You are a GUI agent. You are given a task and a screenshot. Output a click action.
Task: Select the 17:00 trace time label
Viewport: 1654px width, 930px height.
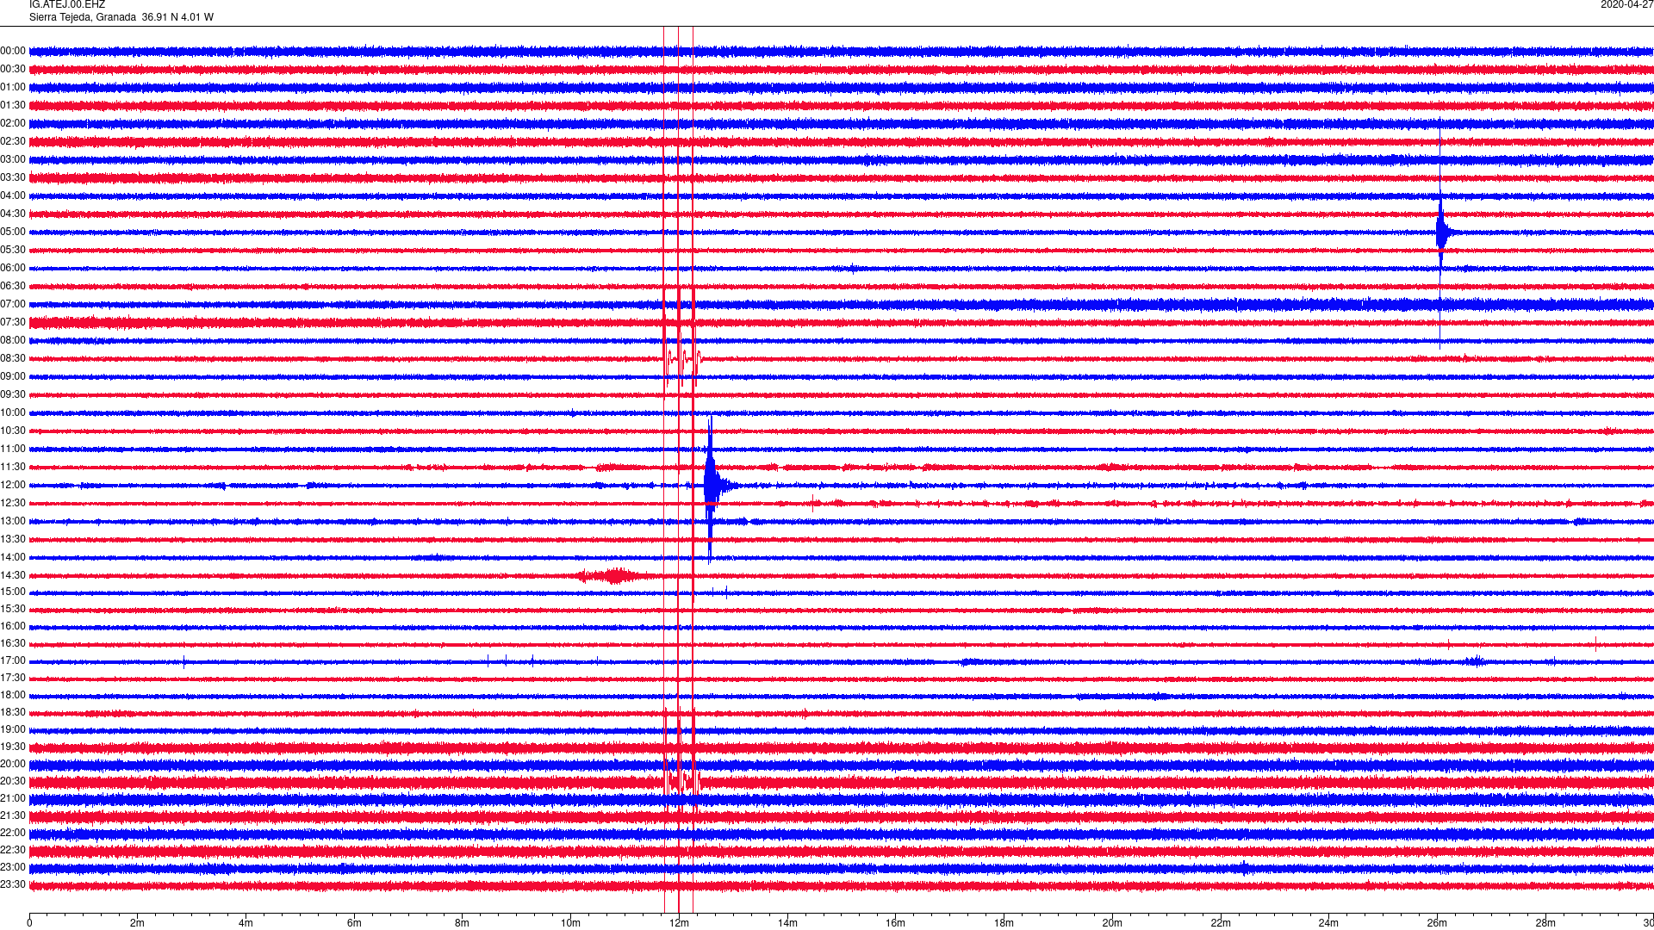point(13,661)
